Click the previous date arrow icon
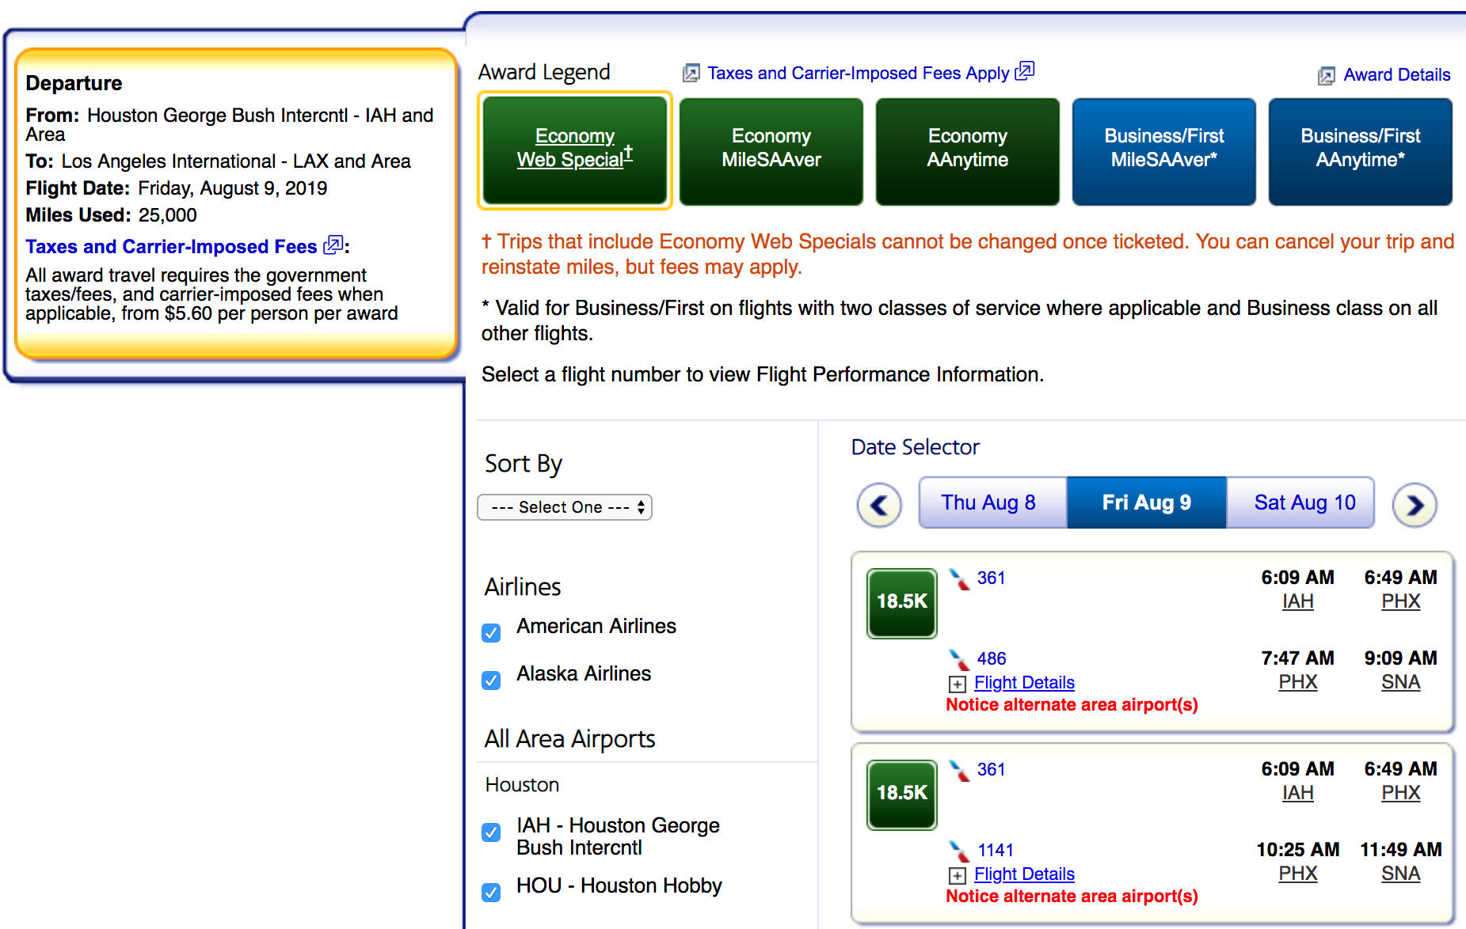 [879, 505]
